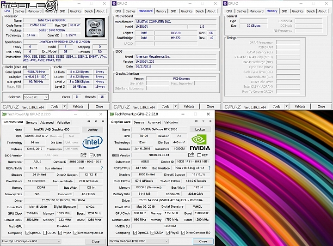Open Intel(R) UHD Graphics 630 GPU selector dropdown
The height and width of the screenshot is (246, 333).
(x=31, y=241)
